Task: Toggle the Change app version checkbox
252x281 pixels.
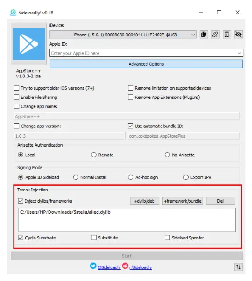Action: pos(17,126)
